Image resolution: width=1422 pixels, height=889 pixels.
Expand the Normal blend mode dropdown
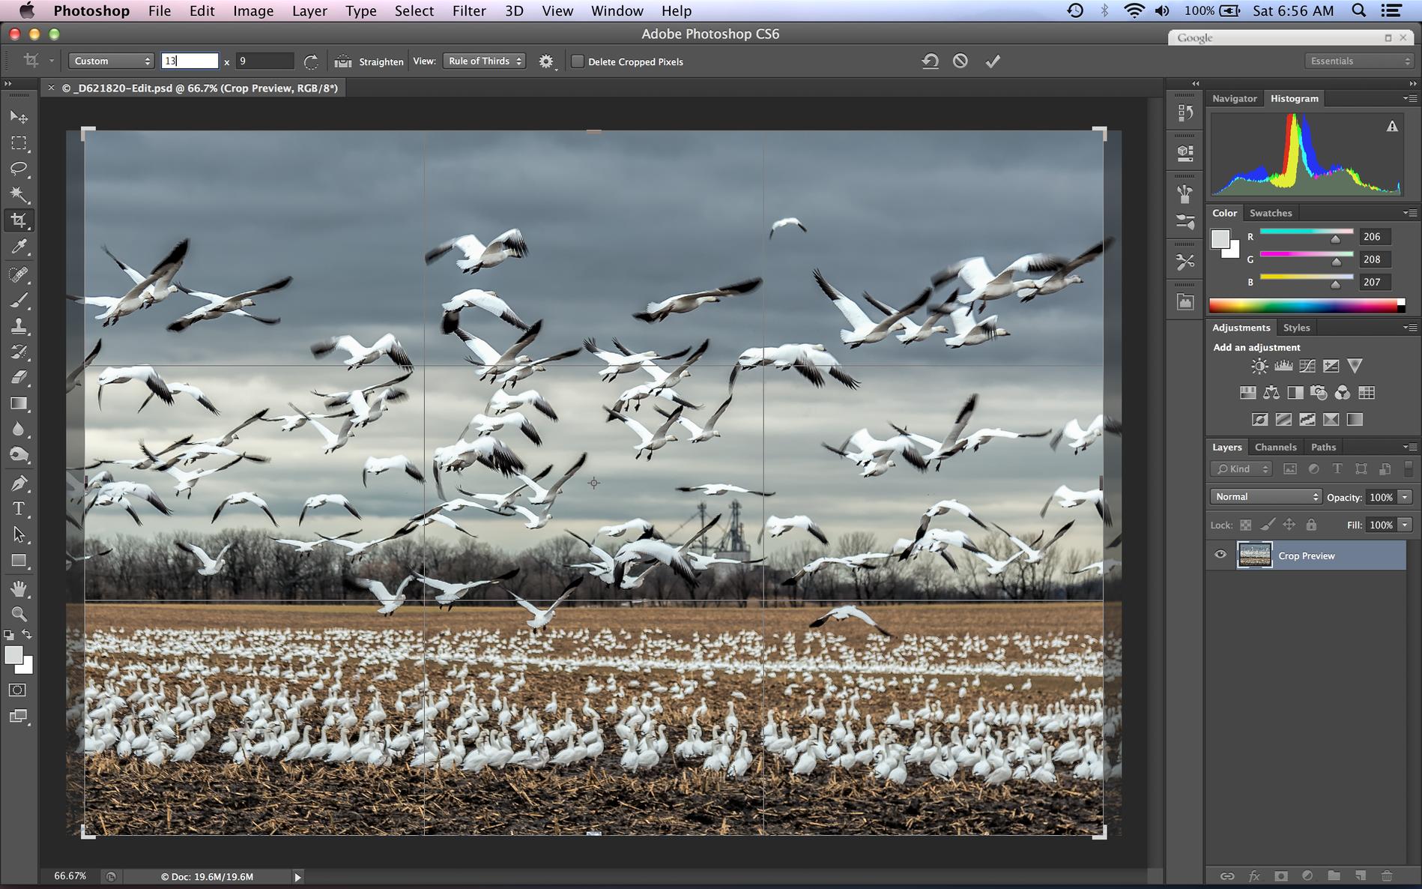[1265, 496]
